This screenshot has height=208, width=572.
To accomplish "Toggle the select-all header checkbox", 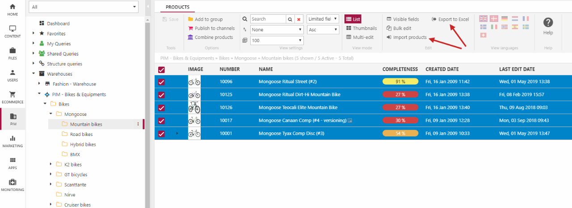I will pos(161,69).
